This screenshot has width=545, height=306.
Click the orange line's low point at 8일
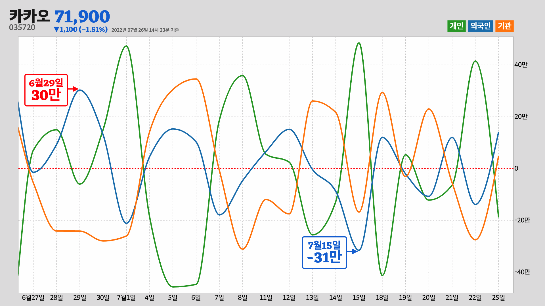point(243,249)
